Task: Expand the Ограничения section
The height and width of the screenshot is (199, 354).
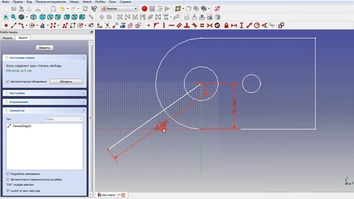Action: pos(84,102)
